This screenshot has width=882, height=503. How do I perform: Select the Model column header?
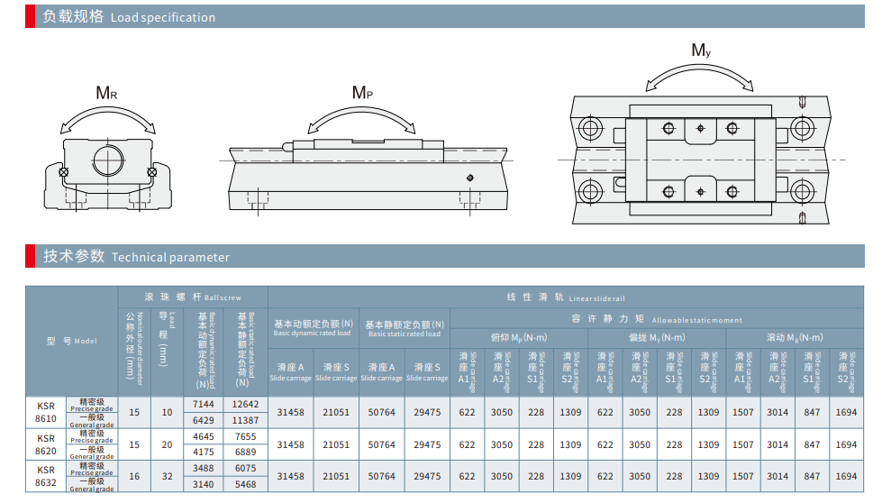coord(72,341)
